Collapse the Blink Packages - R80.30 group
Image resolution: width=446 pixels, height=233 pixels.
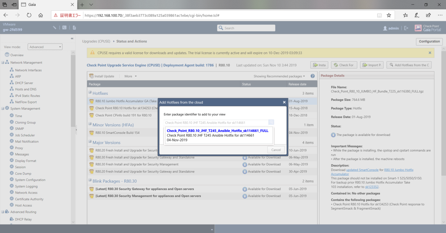point(90,180)
